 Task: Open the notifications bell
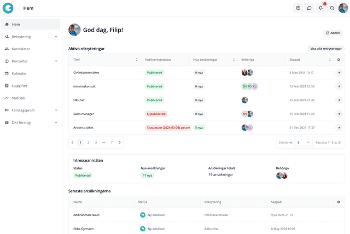[x=320, y=8]
